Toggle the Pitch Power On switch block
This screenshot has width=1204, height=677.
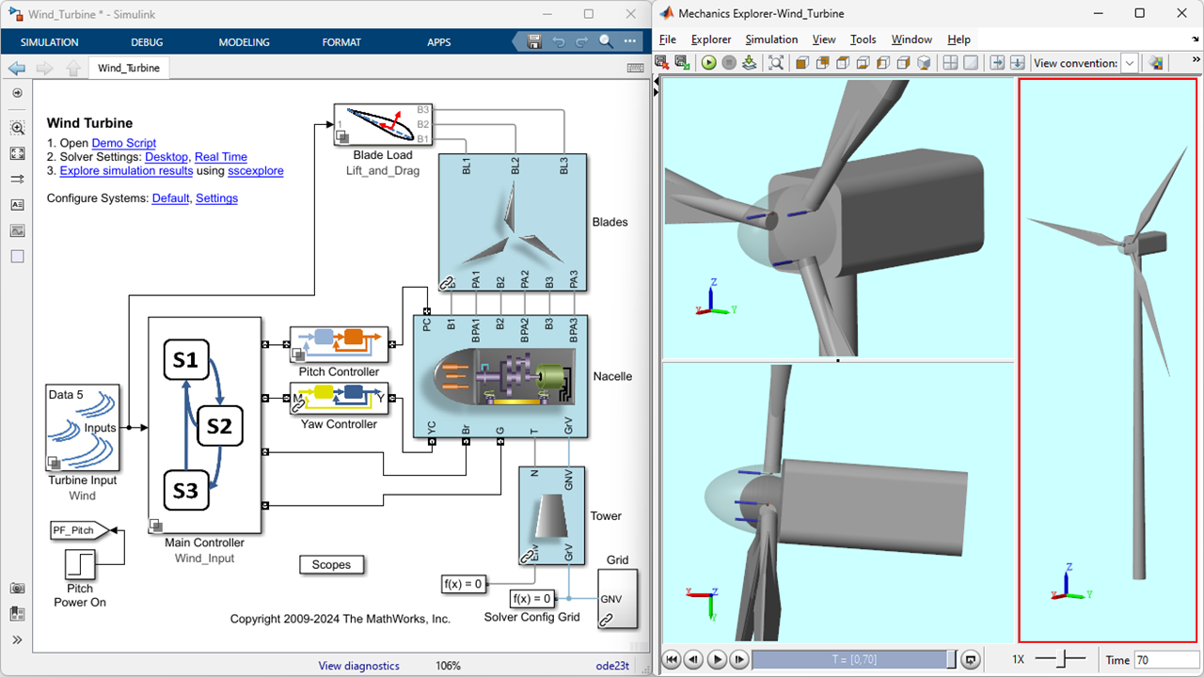tap(80, 565)
